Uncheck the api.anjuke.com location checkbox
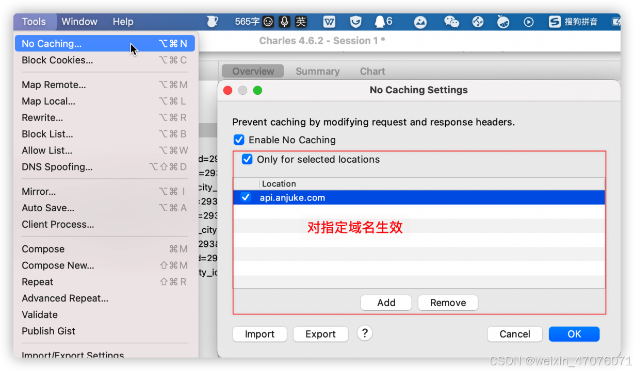 point(246,197)
